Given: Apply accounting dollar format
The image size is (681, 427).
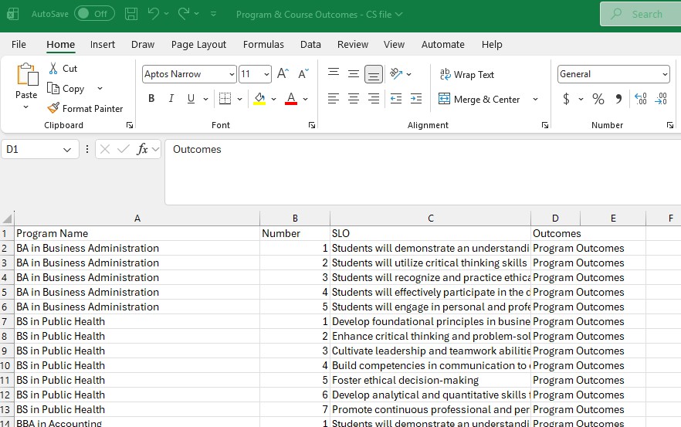Looking at the screenshot, I should [x=566, y=99].
